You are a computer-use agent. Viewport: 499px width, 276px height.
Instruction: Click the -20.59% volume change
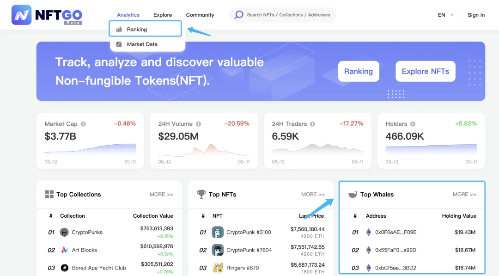pyautogui.click(x=237, y=123)
